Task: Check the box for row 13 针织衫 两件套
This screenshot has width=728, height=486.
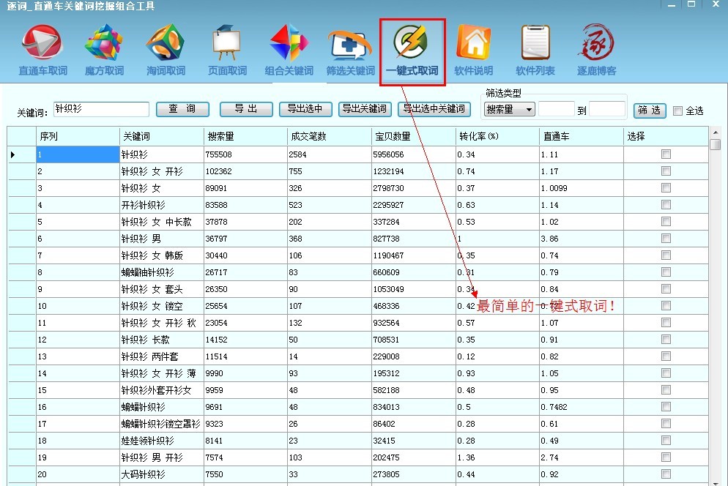Action: (x=666, y=356)
